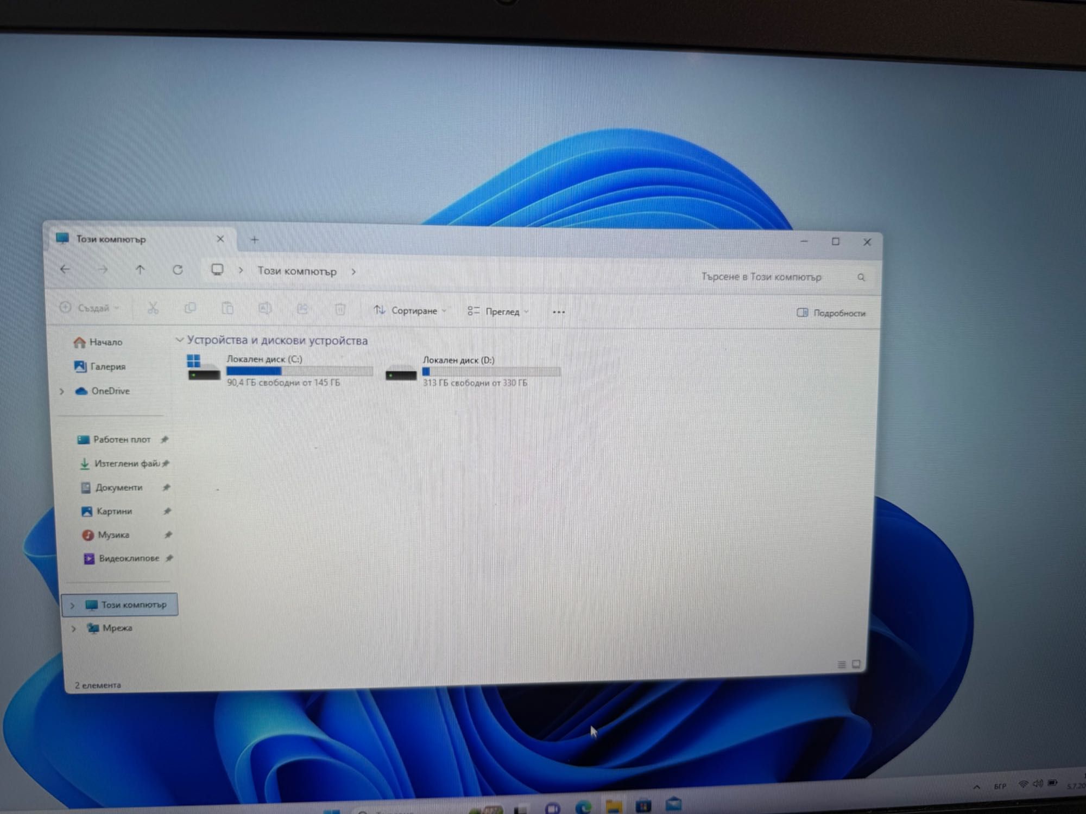Expand the Мрежа tree node

click(x=74, y=628)
